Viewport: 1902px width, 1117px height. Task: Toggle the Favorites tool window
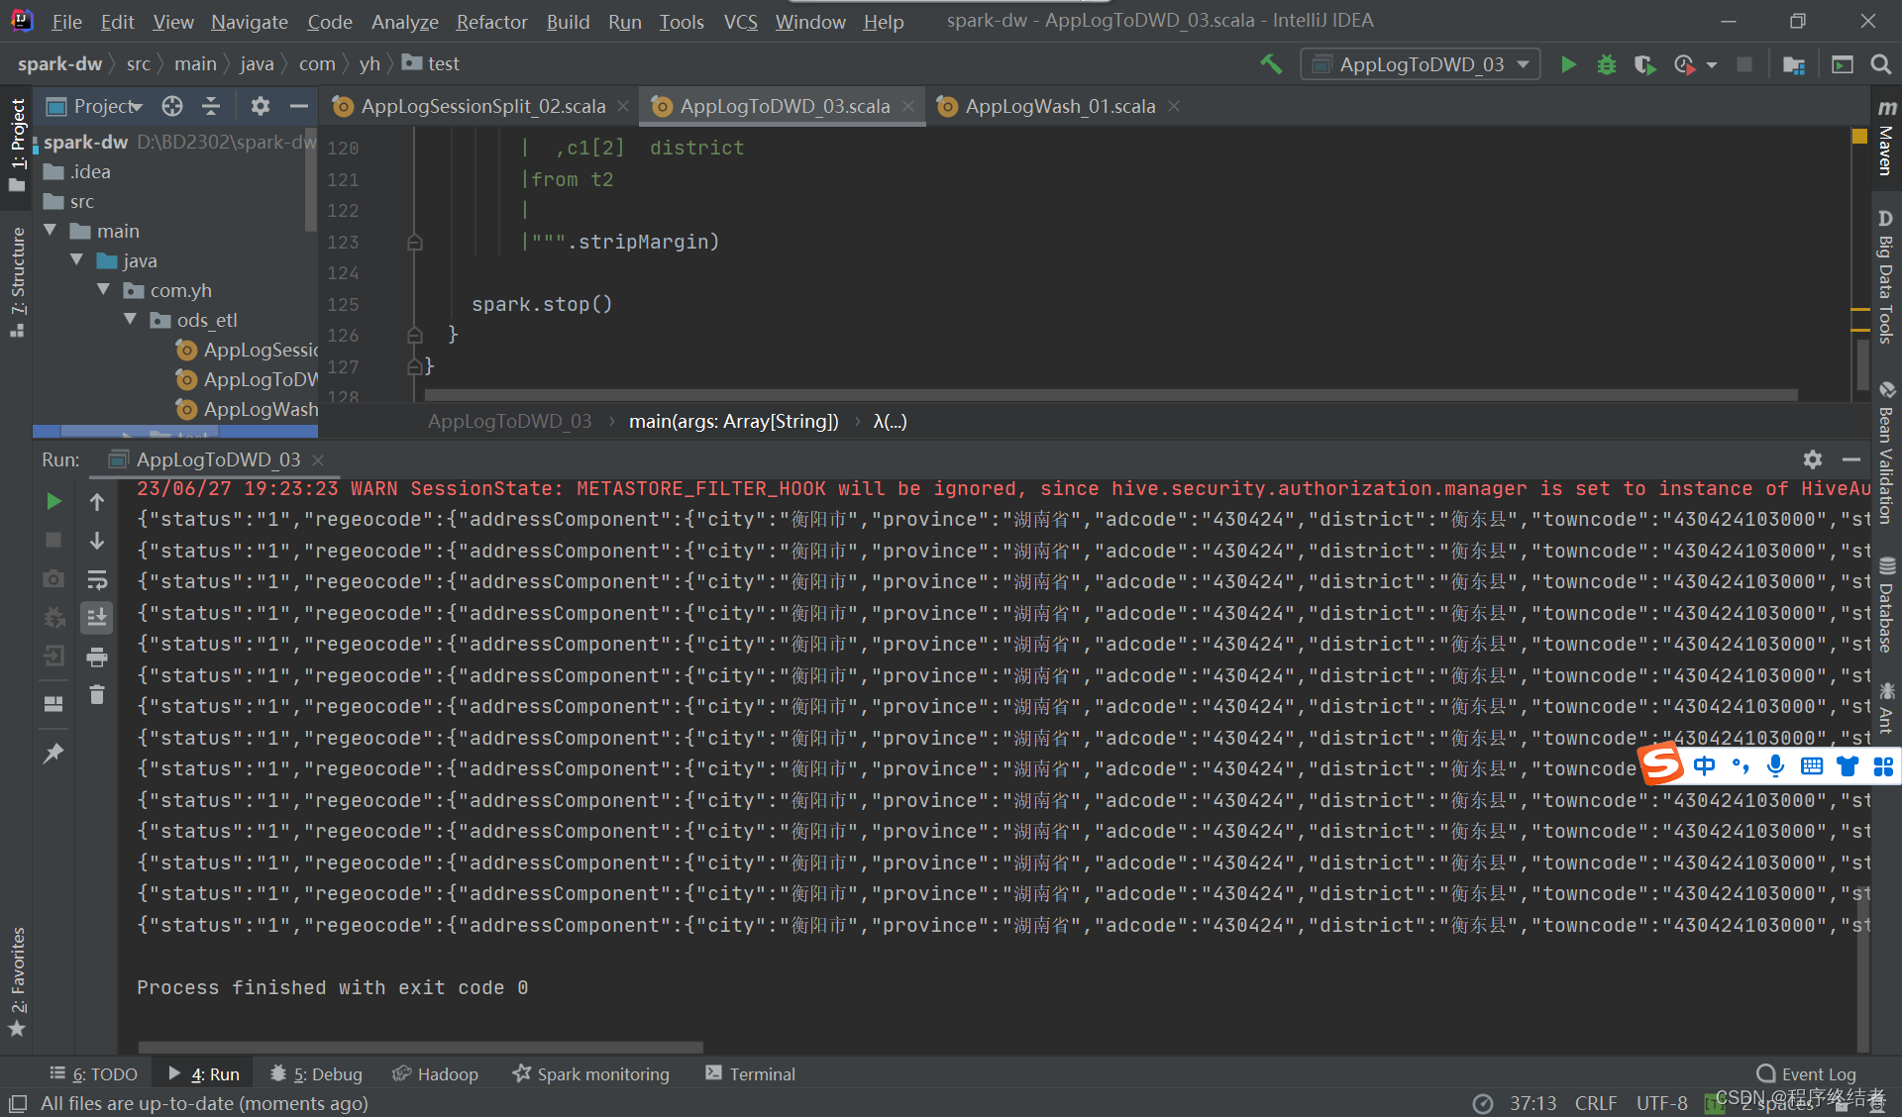[17, 982]
